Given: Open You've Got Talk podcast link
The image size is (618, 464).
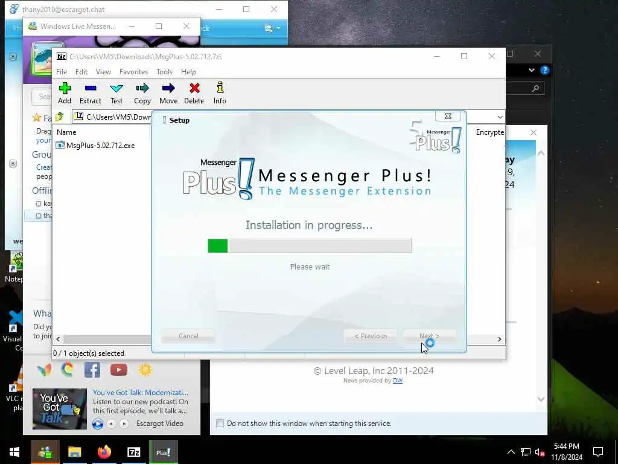Looking at the screenshot, I should coord(140,393).
